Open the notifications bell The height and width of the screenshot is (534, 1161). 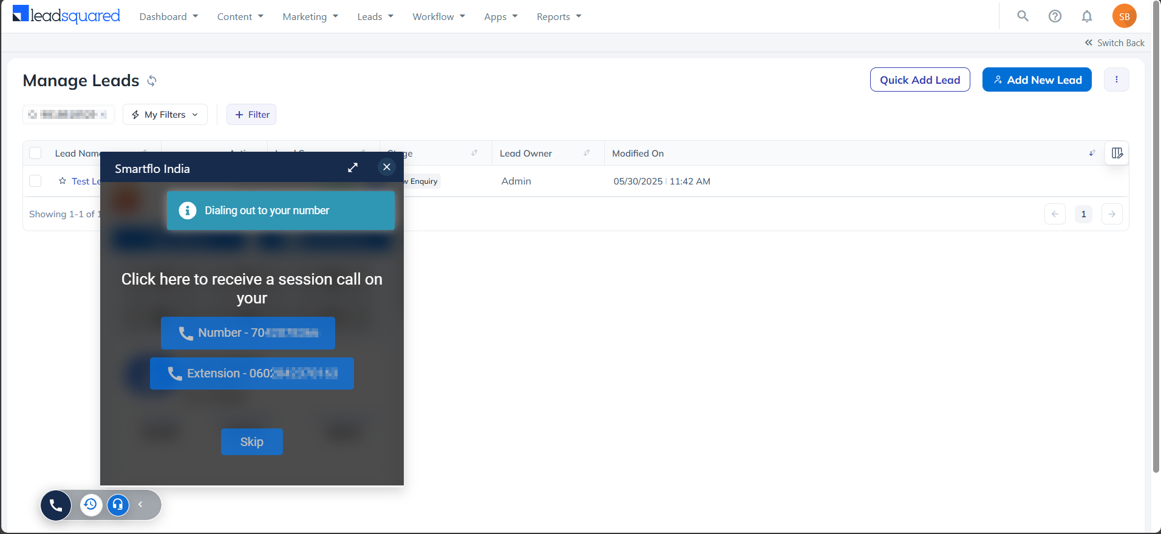coord(1087,16)
